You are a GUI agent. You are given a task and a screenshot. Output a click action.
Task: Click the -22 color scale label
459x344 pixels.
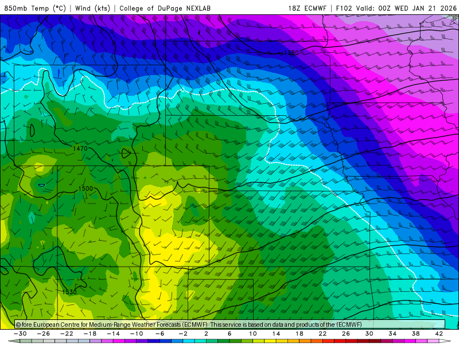[67, 334]
